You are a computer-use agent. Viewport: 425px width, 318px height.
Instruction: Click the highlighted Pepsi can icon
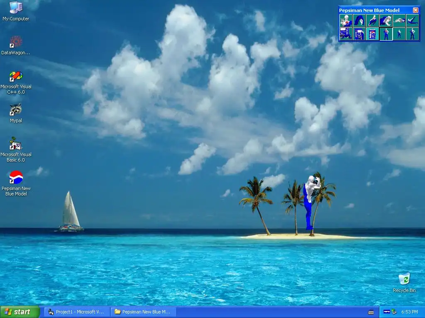[x=373, y=34]
